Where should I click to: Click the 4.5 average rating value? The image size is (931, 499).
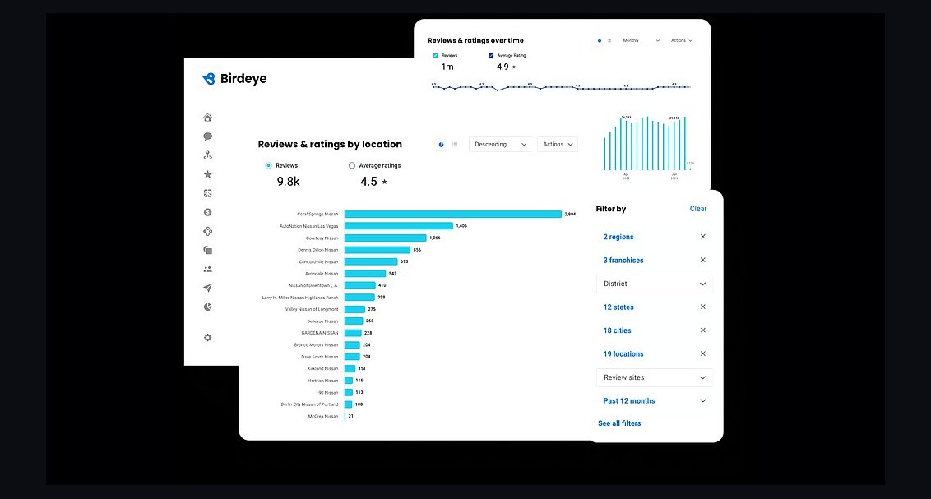click(x=368, y=182)
